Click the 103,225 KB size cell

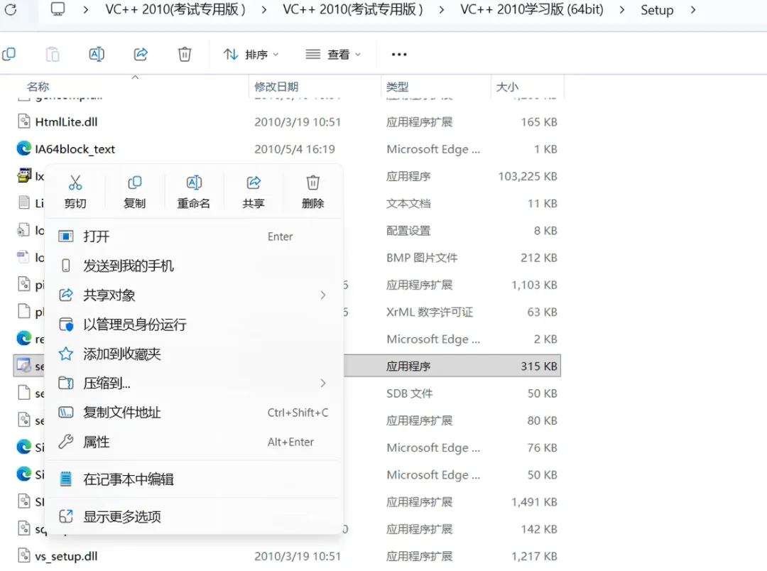tap(527, 176)
